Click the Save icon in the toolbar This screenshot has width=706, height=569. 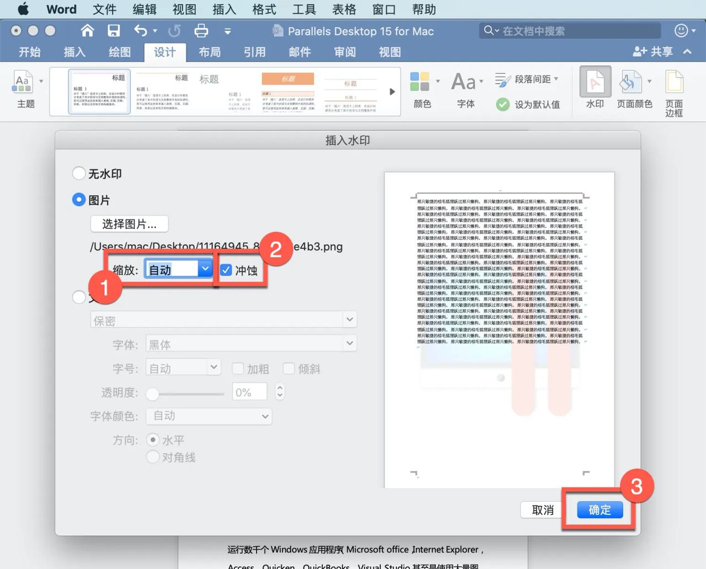pyautogui.click(x=114, y=31)
